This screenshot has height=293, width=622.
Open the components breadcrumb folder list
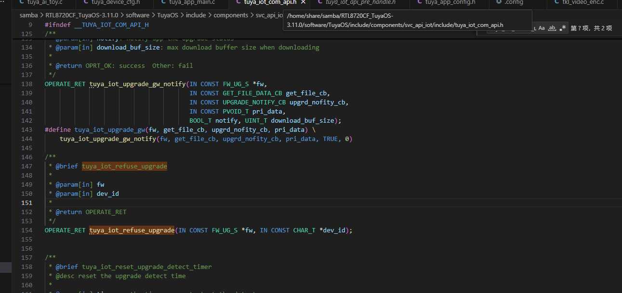coord(231,15)
